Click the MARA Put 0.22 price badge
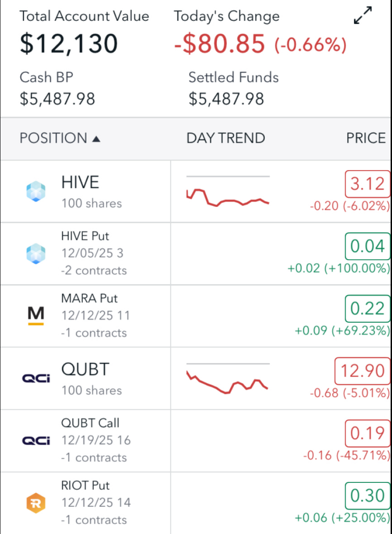Viewport: 392px width, 534px height. point(367,309)
